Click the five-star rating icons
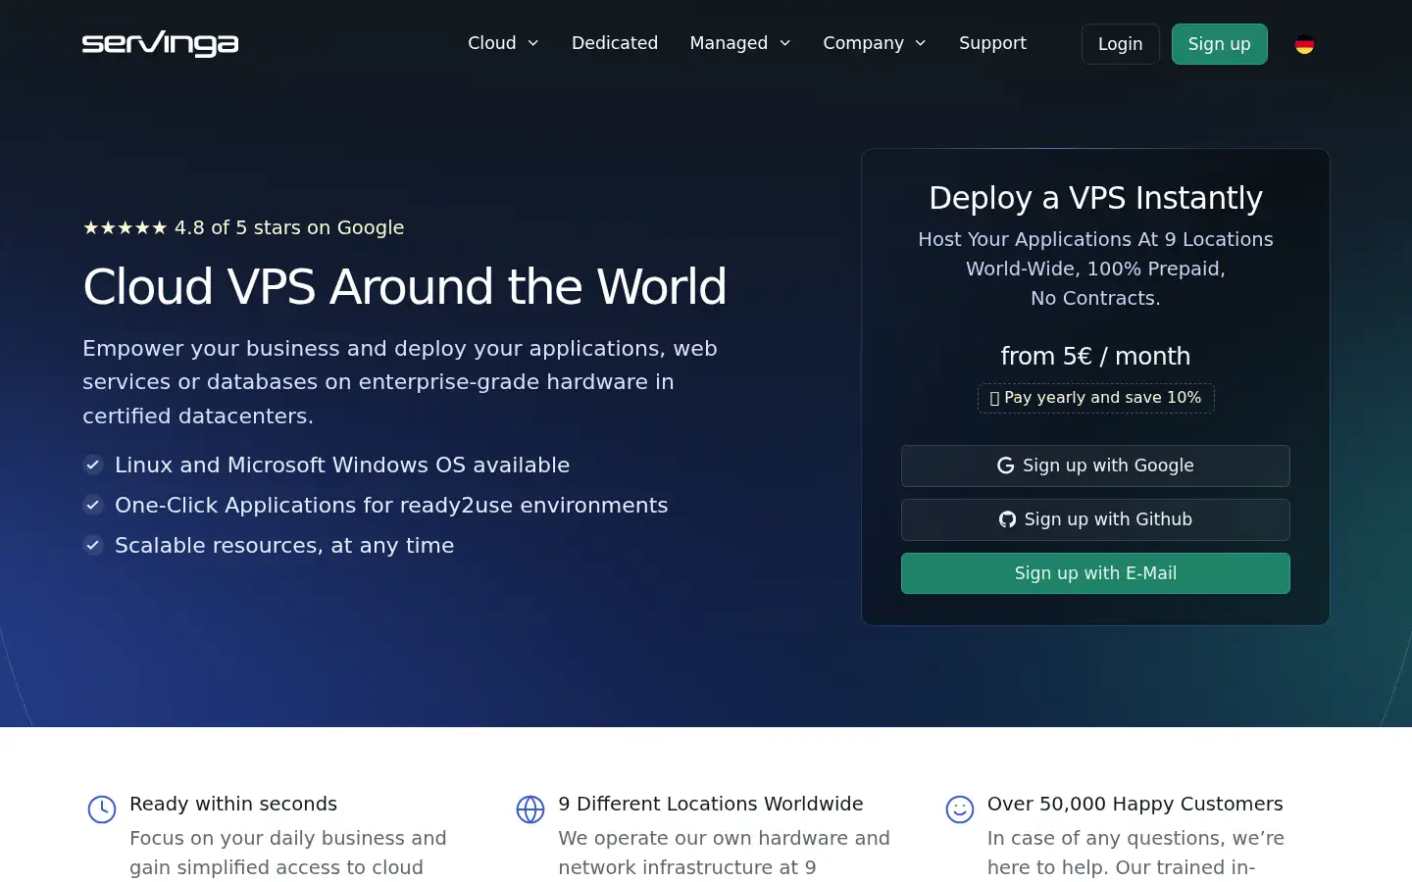This screenshot has height=882, width=1412. [x=125, y=227]
